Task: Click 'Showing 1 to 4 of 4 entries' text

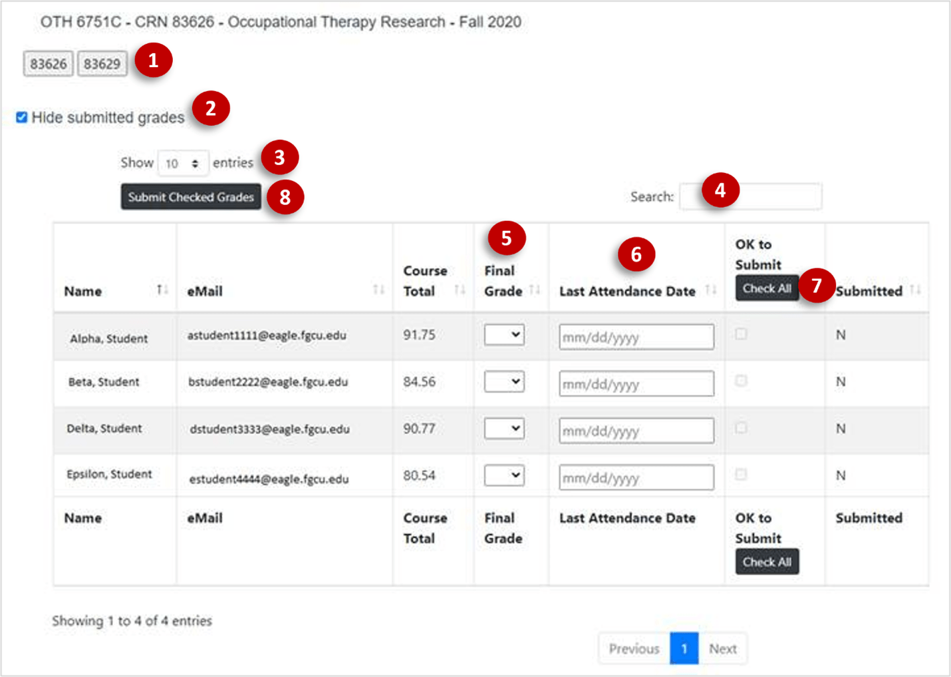Action: (x=132, y=621)
